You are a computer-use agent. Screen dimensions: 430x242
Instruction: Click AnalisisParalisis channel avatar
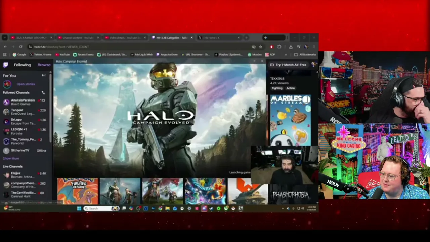(6, 102)
